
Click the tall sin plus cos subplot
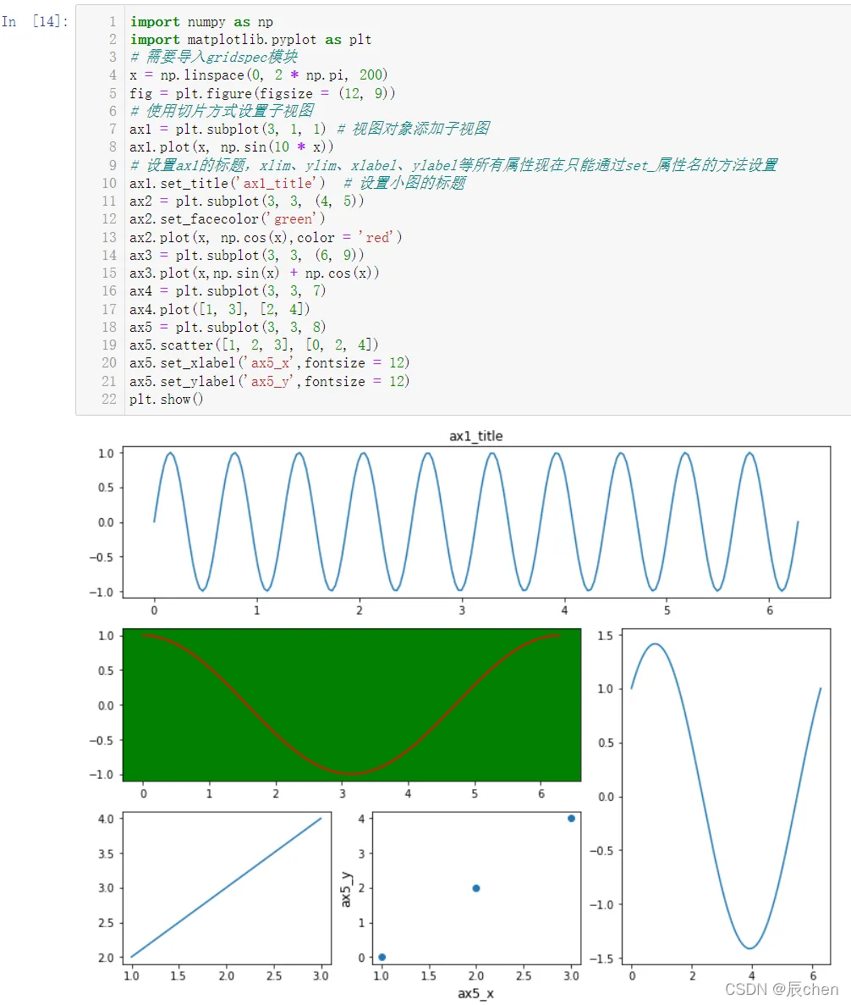point(726,796)
